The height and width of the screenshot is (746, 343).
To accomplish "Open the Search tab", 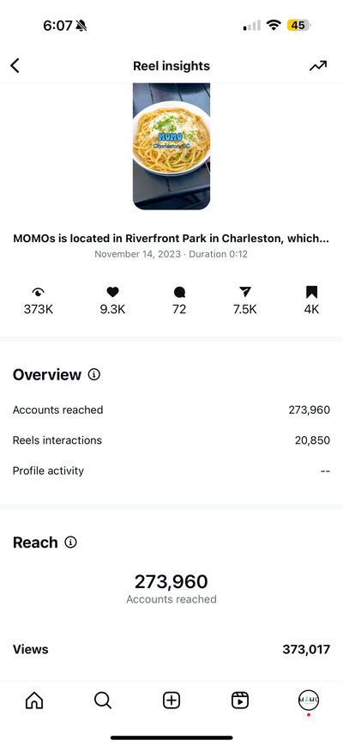I will click(x=103, y=700).
